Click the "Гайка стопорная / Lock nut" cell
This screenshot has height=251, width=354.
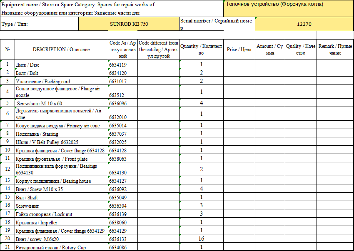[x=61, y=214]
